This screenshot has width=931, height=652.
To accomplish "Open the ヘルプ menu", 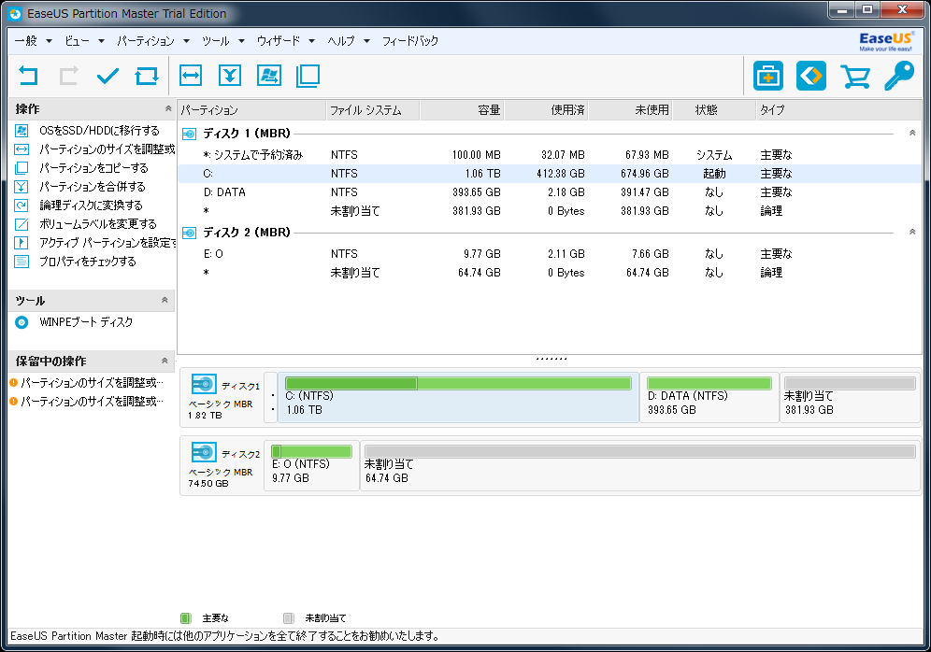I will 349,41.
